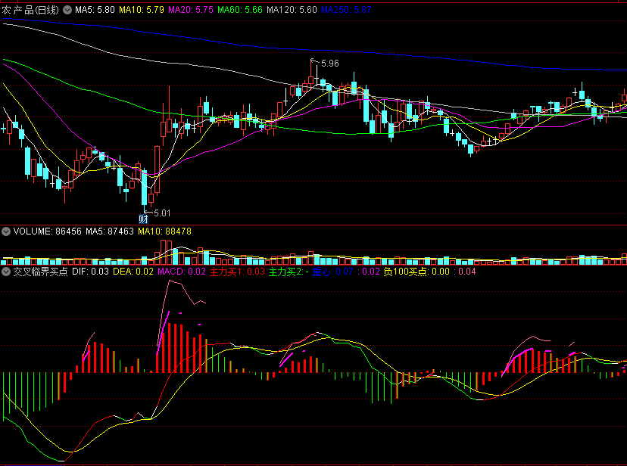Click the 重心: 0.07 label
The width and height of the screenshot is (627, 466).
click(332, 272)
